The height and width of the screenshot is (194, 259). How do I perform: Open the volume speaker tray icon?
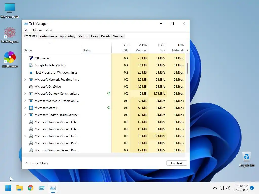tap(228, 188)
